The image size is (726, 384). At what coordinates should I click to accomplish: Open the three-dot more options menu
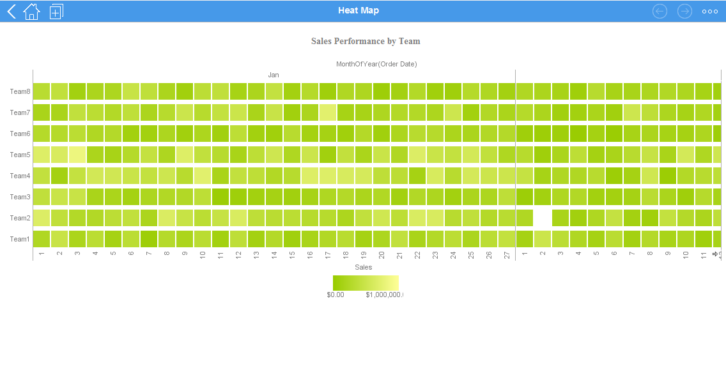(x=709, y=11)
